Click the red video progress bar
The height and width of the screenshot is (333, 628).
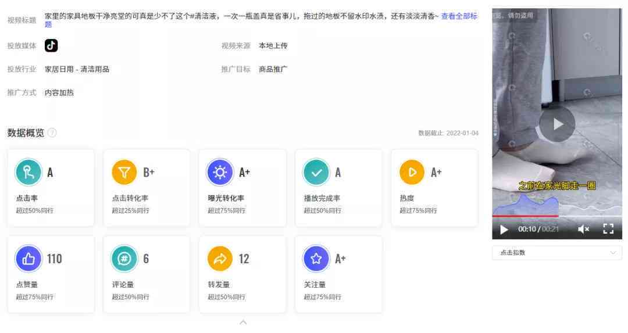coord(525,216)
